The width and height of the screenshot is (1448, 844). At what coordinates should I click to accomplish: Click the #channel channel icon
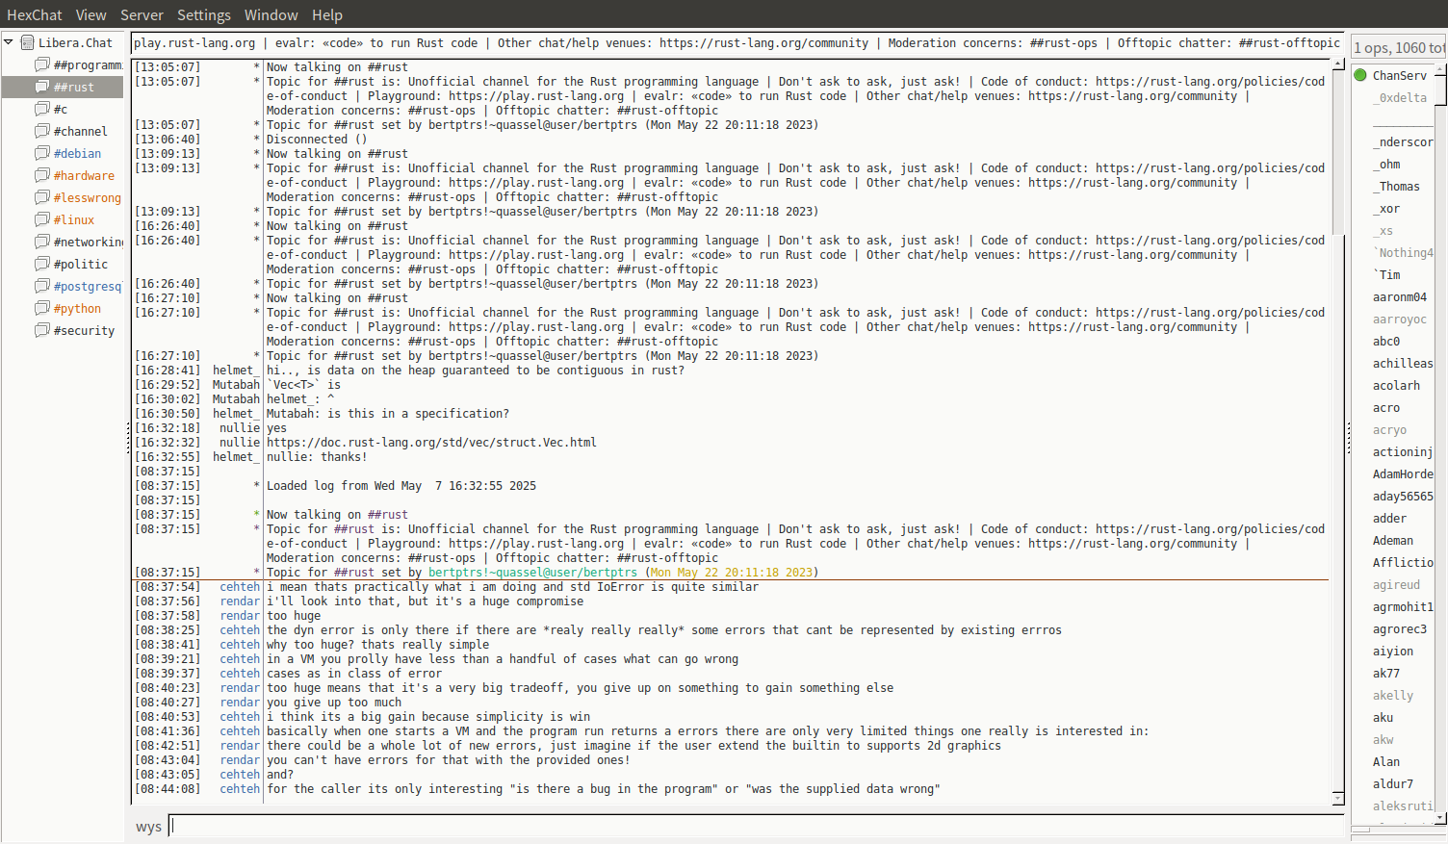[x=42, y=131]
